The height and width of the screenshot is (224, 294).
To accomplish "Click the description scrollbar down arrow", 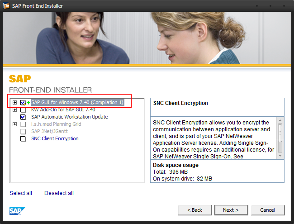I will pyautogui.click(x=280, y=155).
